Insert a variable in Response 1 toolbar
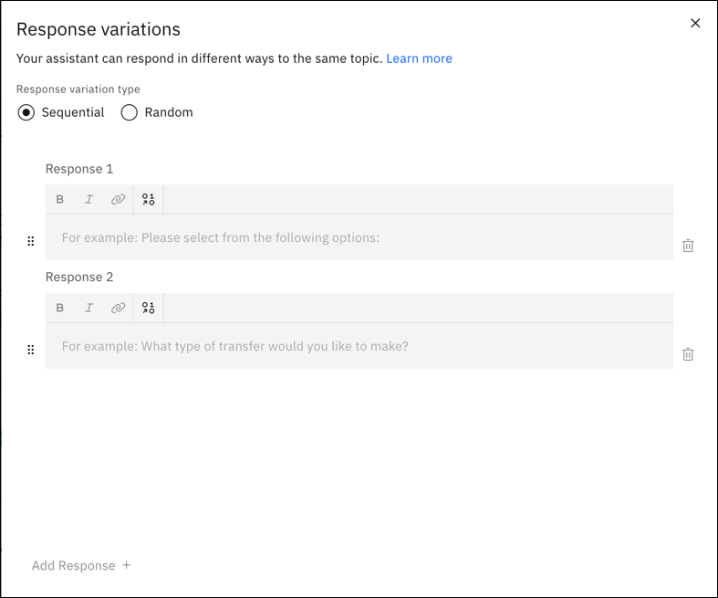Image resolution: width=718 pixels, height=598 pixels. (149, 200)
